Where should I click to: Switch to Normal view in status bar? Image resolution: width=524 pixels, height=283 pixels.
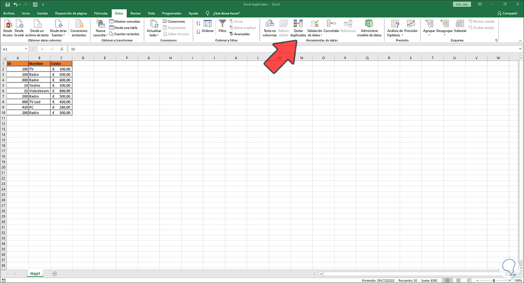coord(447,280)
